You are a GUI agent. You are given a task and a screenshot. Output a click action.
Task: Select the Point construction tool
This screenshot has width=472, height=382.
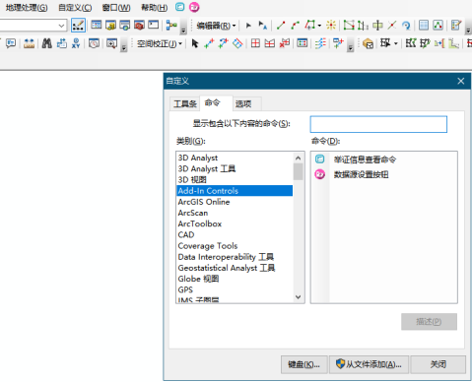coord(331,26)
